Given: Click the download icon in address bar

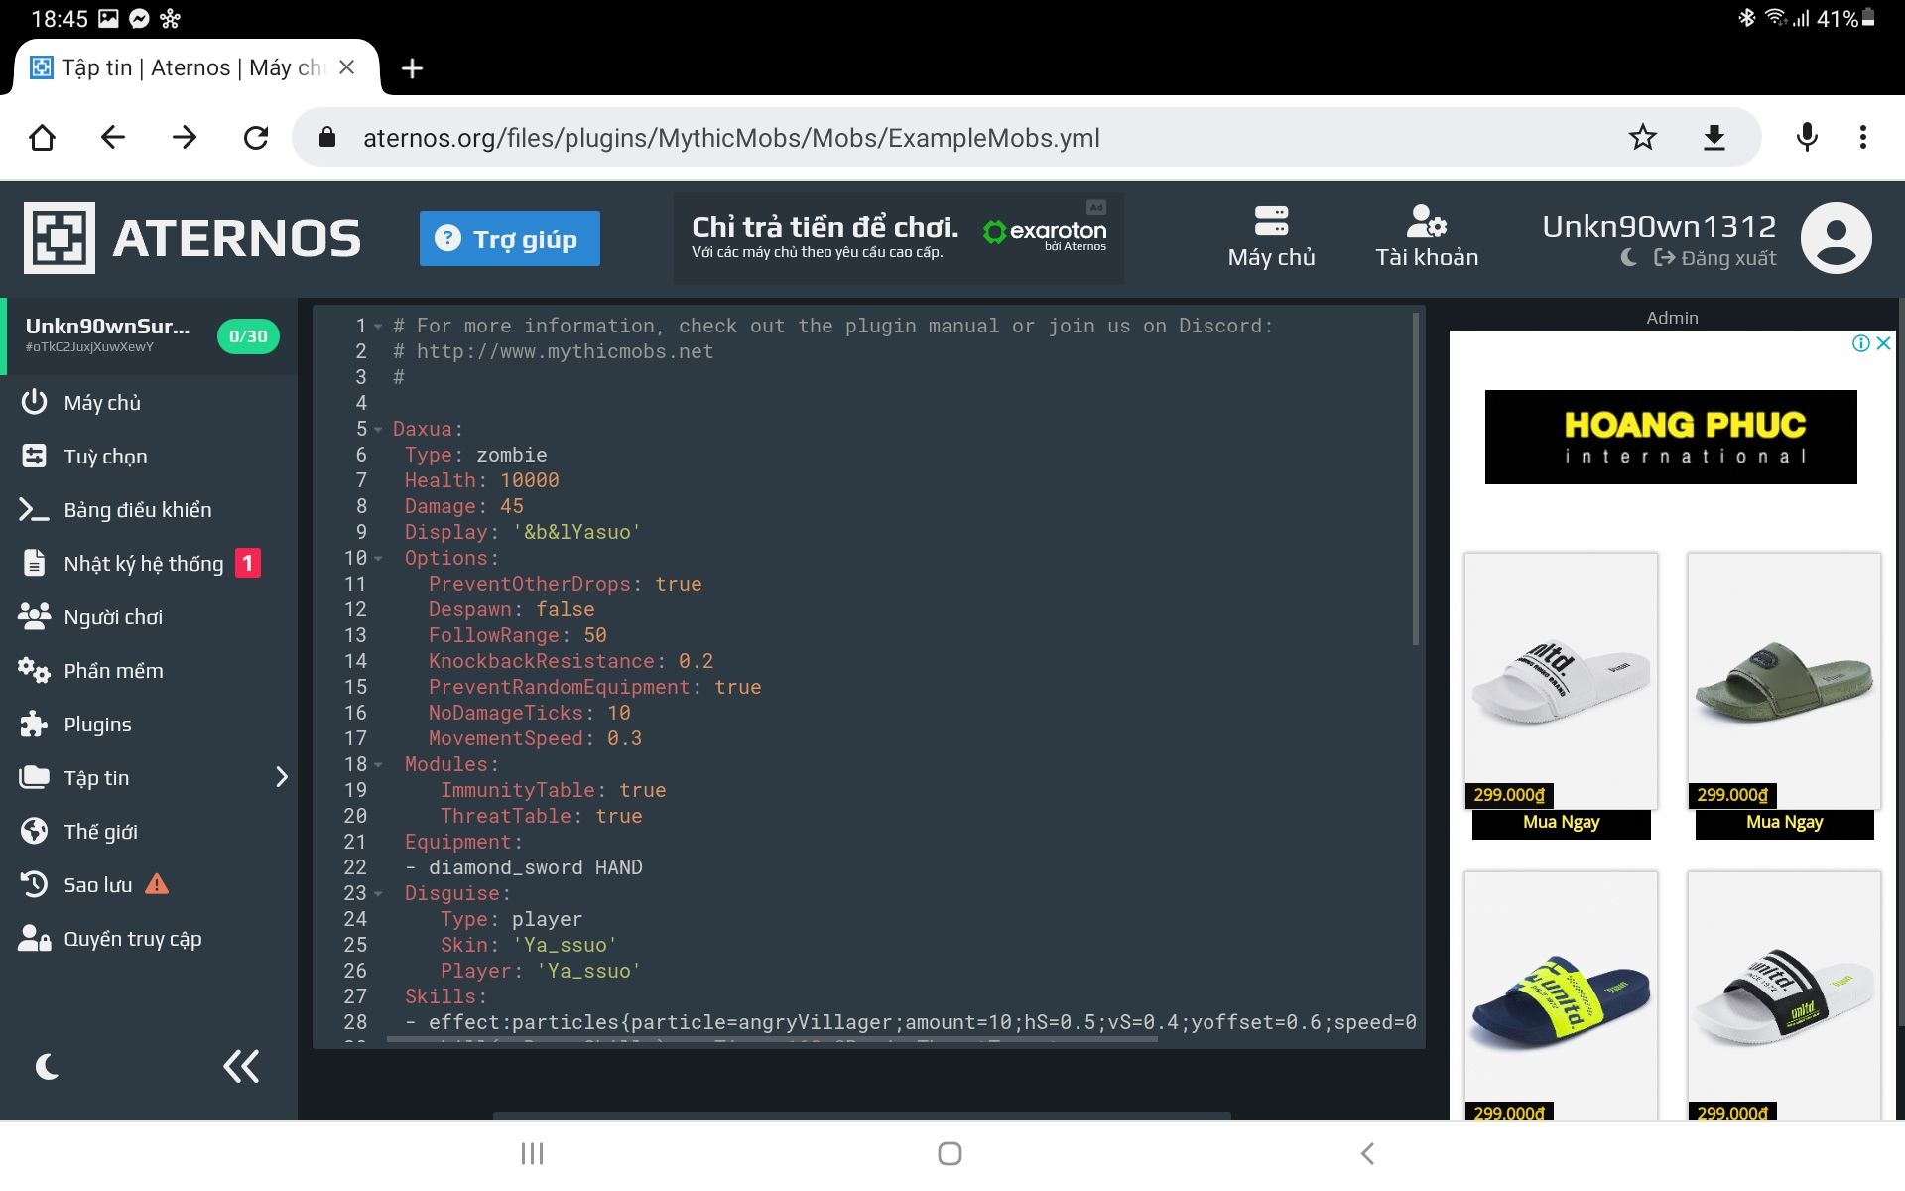Looking at the screenshot, I should (x=1714, y=138).
